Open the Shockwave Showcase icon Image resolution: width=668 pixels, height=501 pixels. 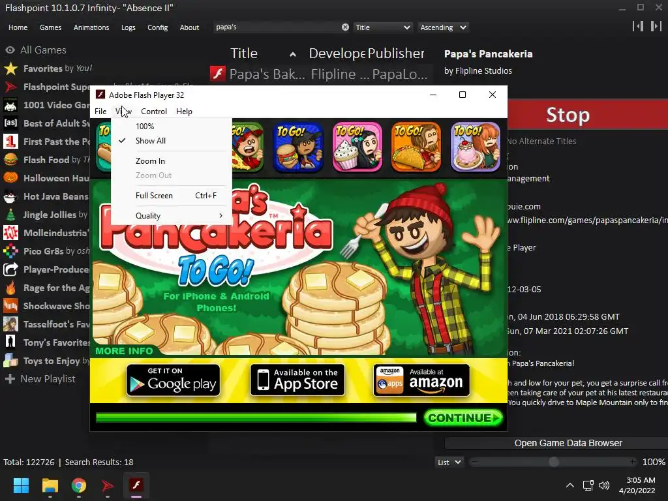(x=10, y=306)
